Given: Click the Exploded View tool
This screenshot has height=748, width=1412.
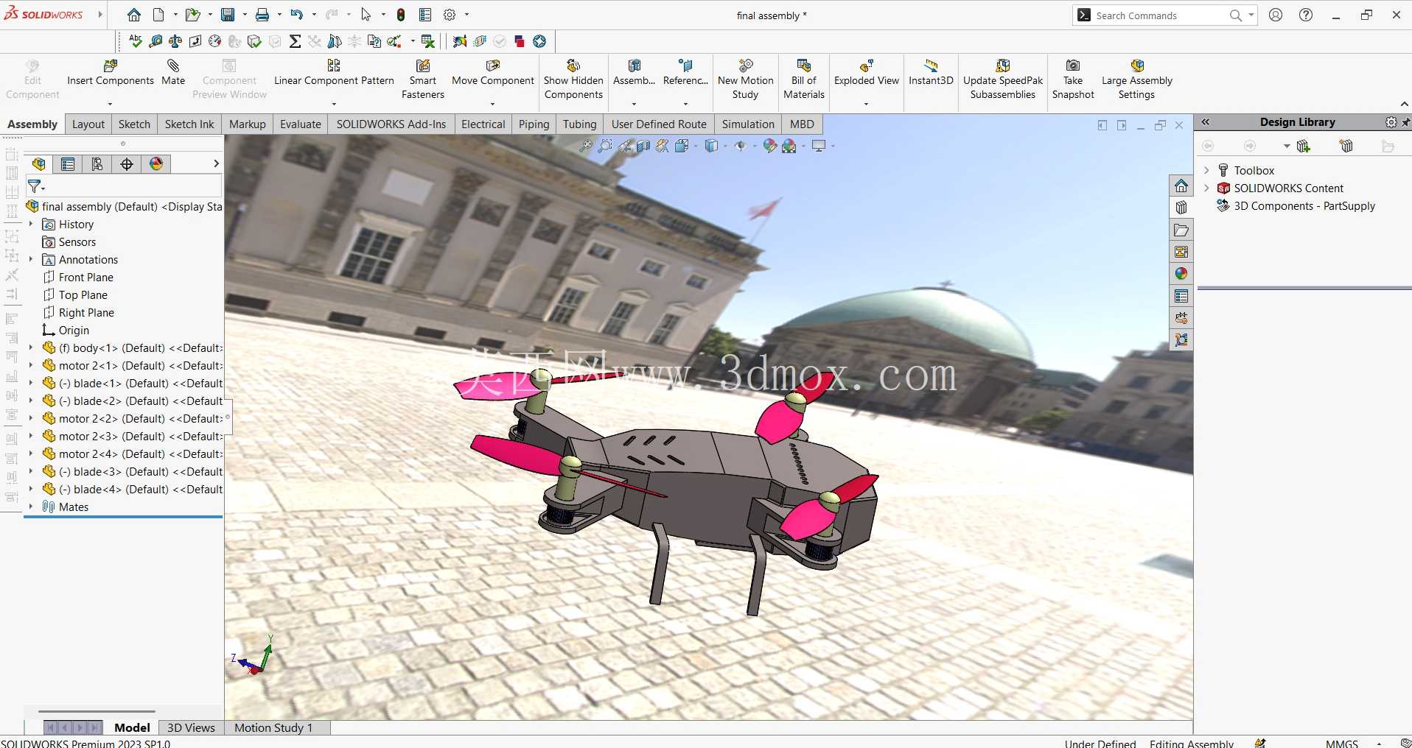Looking at the screenshot, I should click(867, 72).
